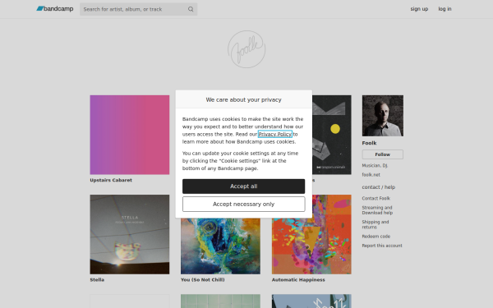Click the 'contact / help' heading
Image resolution: width=493 pixels, height=308 pixels.
(379, 187)
